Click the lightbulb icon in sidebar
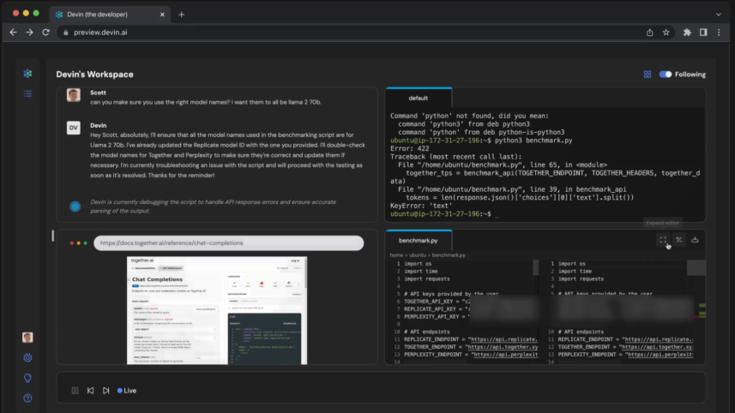 (27, 378)
